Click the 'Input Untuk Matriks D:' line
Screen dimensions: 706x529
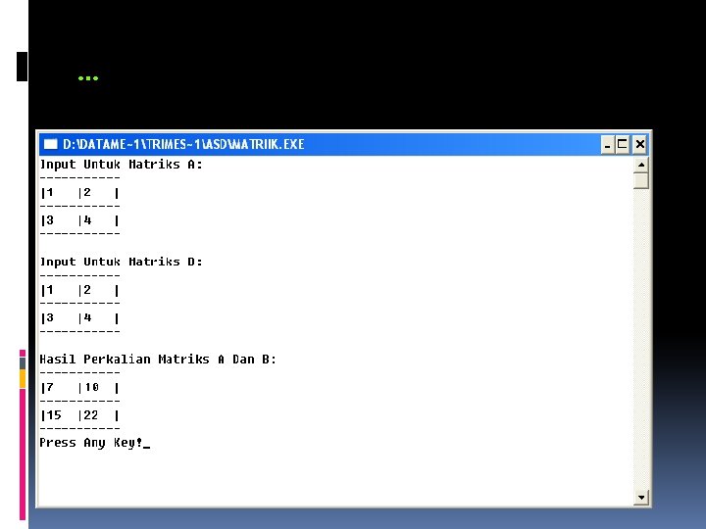pyautogui.click(x=121, y=262)
